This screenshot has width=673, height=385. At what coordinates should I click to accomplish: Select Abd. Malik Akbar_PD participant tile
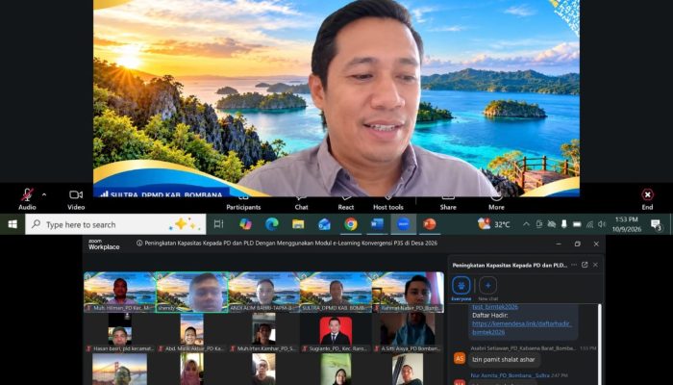192,333
